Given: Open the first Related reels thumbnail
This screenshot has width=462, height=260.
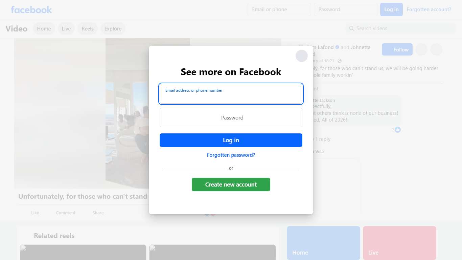Looking at the screenshot, I should point(83,252).
